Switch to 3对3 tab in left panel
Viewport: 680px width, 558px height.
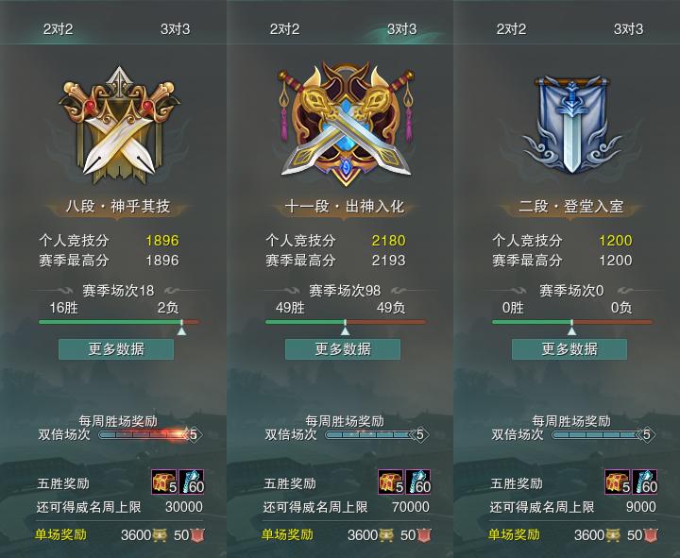(175, 29)
